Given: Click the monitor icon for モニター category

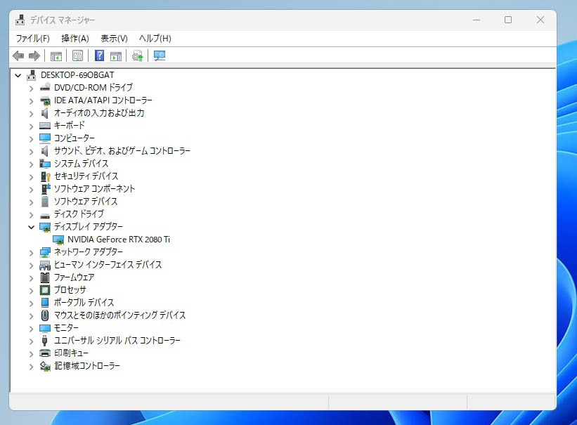Looking at the screenshot, I should (44, 328).
